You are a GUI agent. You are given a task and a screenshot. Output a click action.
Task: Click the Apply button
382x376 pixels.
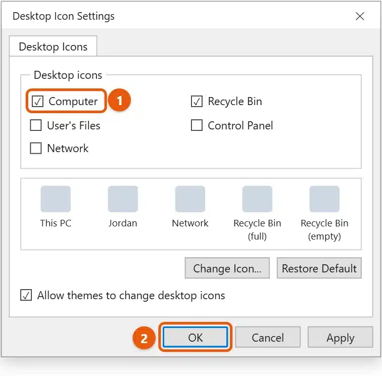pos(341,337)
